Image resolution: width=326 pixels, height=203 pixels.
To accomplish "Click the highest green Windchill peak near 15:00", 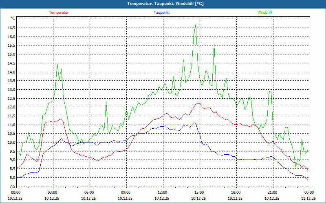I will click(x=196, y=24).
